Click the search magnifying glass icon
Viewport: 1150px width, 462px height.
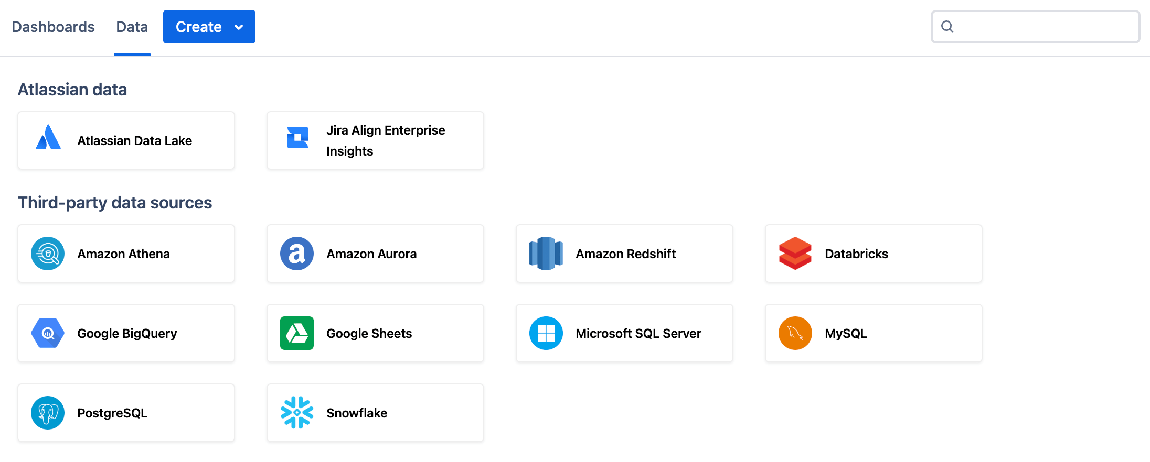click(948, 26)
